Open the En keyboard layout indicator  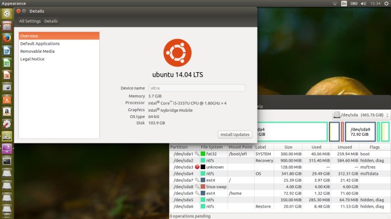pos(344,3)
